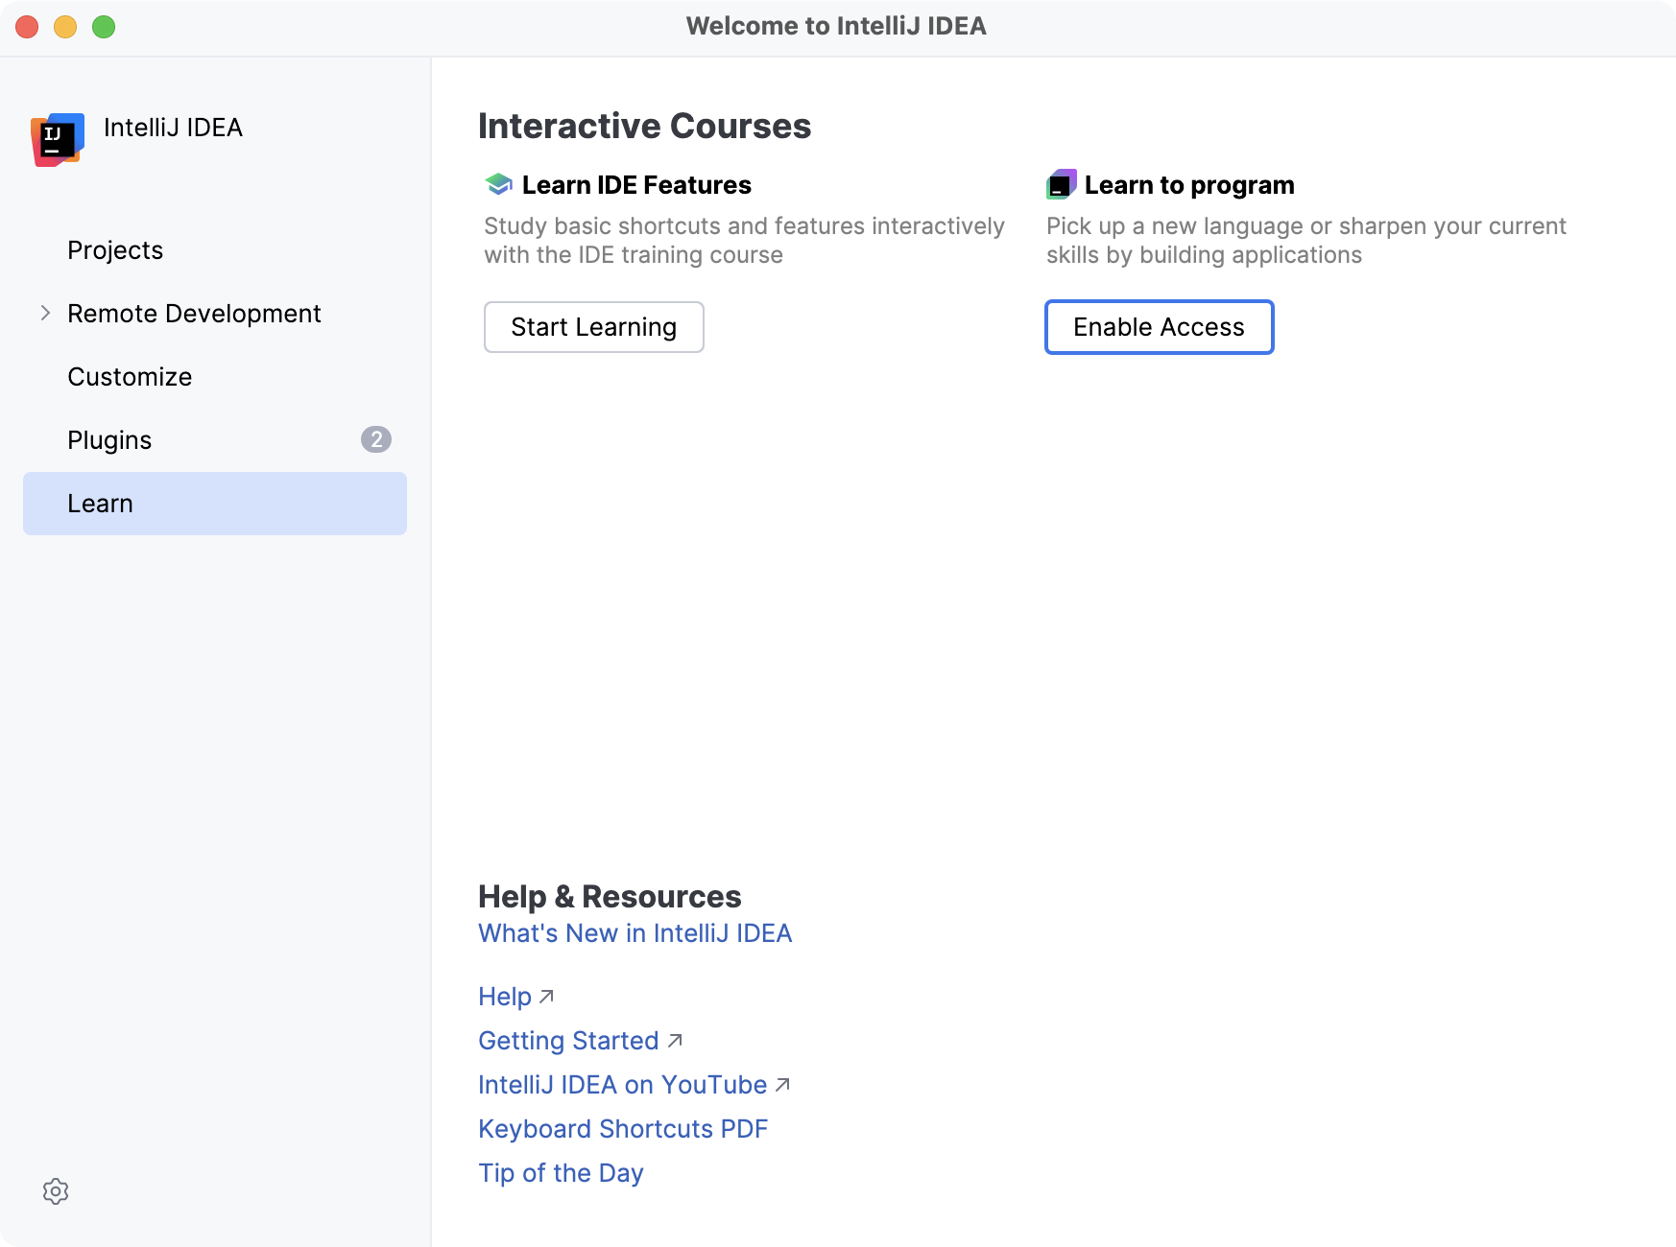Open the Projects tab
The image size is (1676, 1247).
(x=115, y=250)
